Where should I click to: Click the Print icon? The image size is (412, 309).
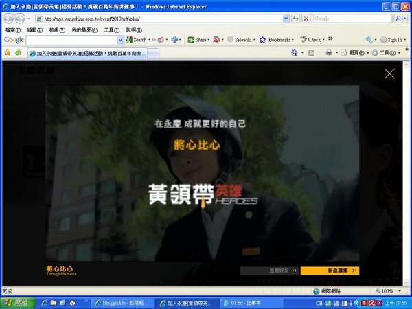point(329,53)
